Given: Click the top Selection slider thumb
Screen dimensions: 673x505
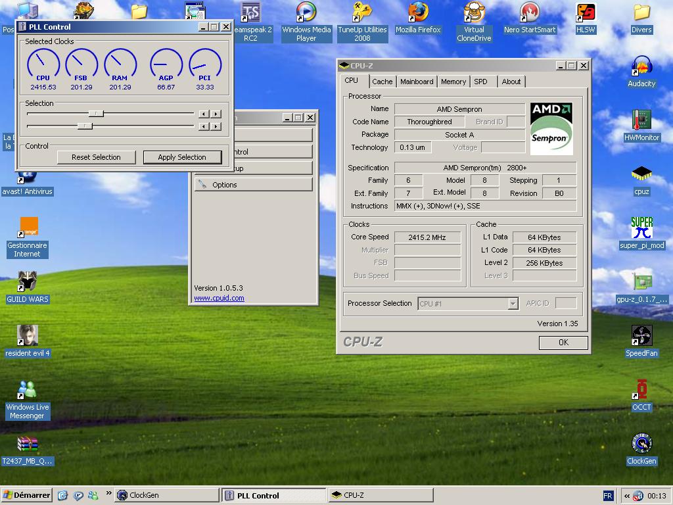Looking at the screenshot, I should coord(96,114).
